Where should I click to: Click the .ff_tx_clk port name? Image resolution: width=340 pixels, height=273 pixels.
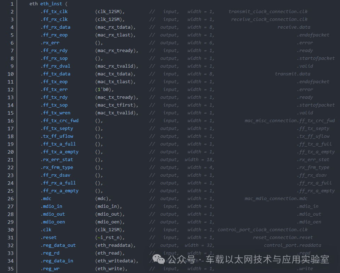pyautogui.click(x=54, y=12)
